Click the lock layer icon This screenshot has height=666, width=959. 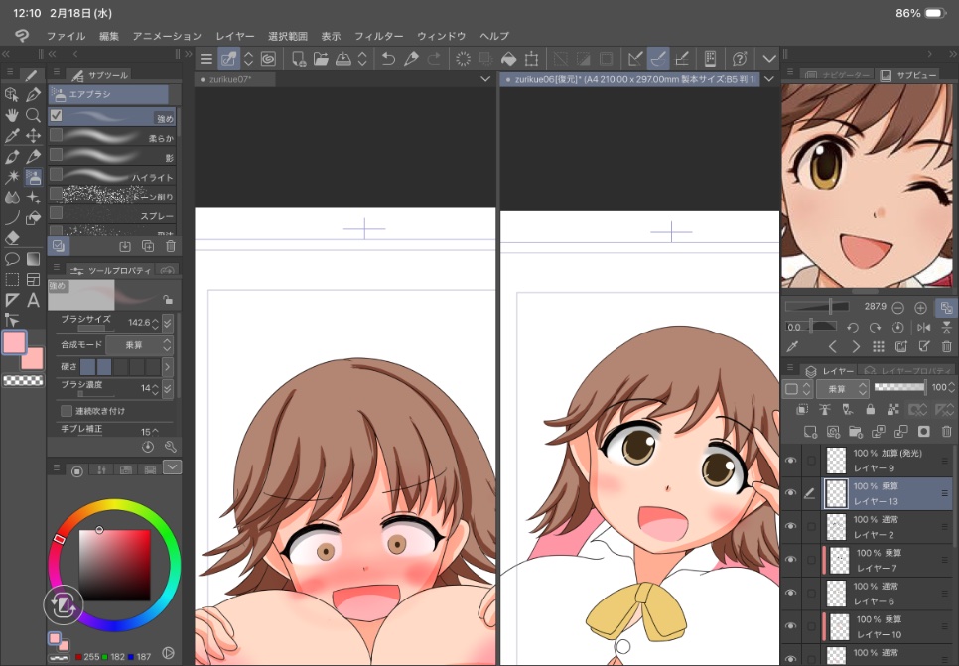coord(871,409)
